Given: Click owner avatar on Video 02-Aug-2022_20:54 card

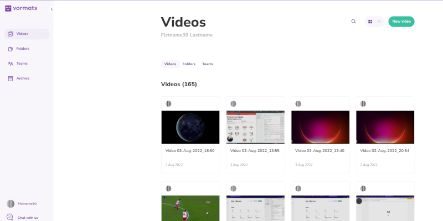Looking at the screenshot, I should (363, 103).
